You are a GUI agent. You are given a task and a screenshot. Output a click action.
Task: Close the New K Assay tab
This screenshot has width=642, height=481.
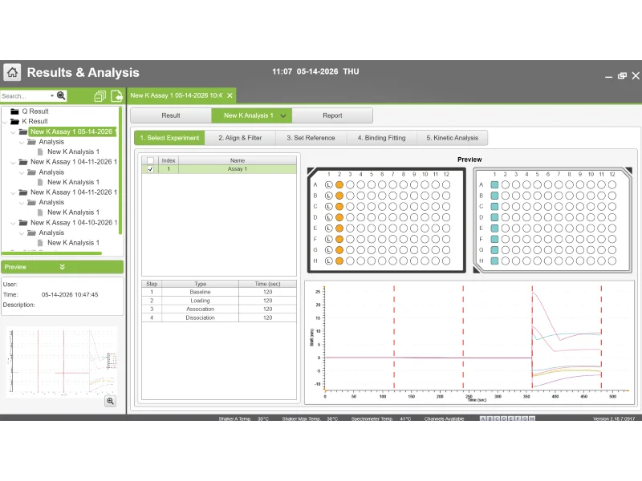230,95
